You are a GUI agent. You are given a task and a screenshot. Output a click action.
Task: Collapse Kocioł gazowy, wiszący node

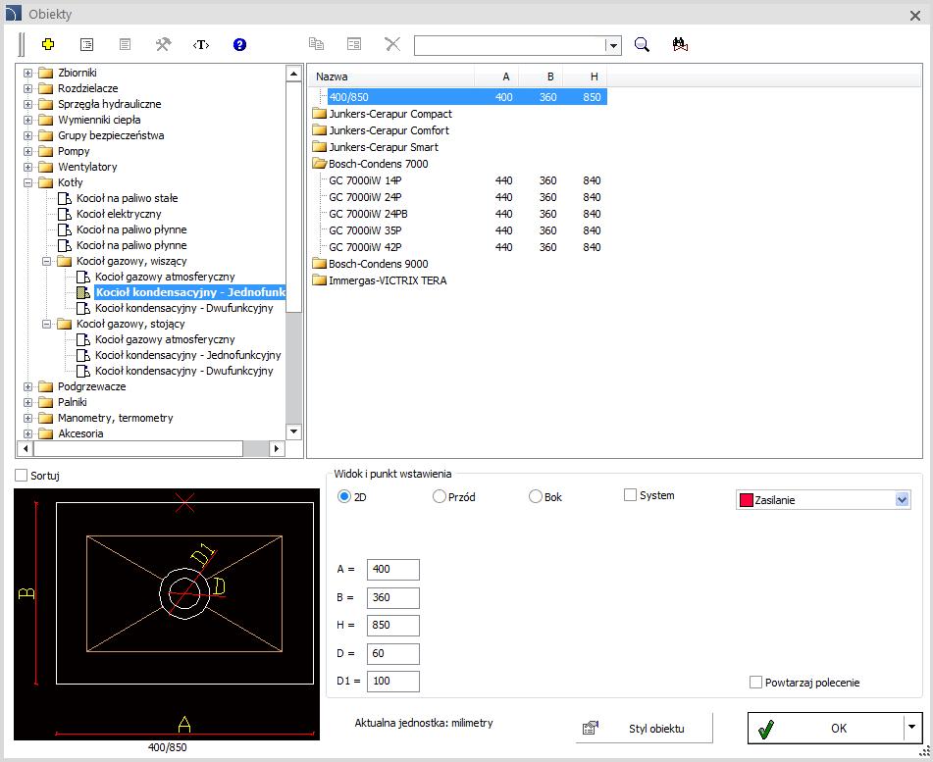point(46,261)
